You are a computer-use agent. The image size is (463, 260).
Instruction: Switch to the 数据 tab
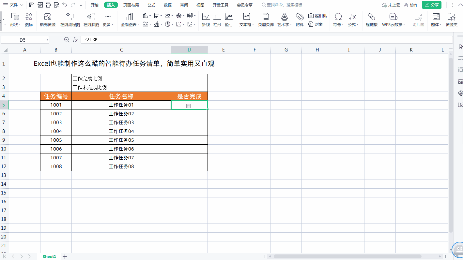168,5
